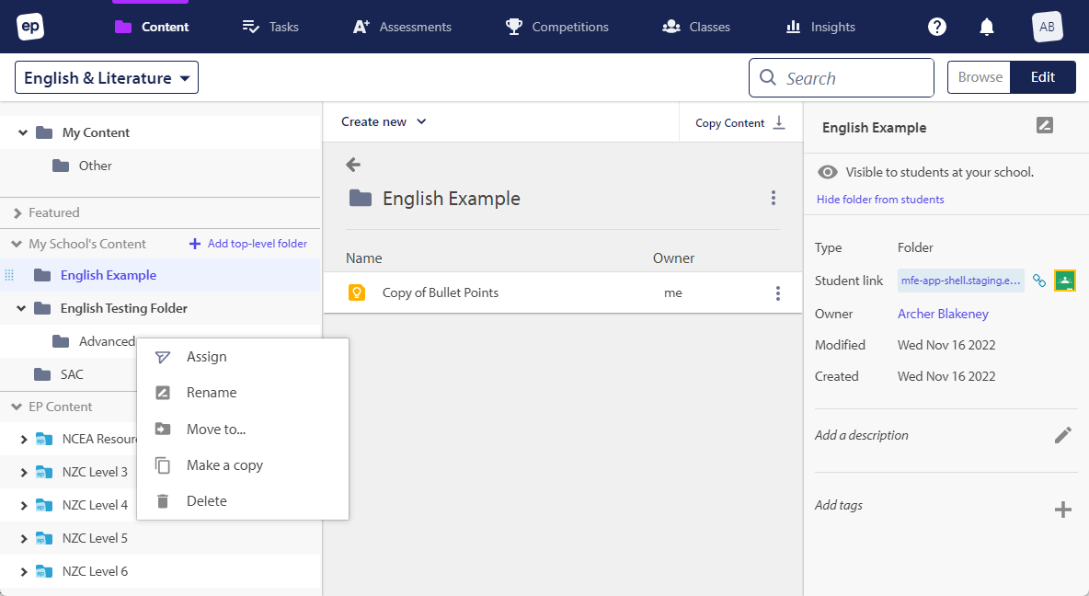Viewport: 1089px width, 596px height.
Task: Click the back arrow above English Example
Action: tap(353, 165)
